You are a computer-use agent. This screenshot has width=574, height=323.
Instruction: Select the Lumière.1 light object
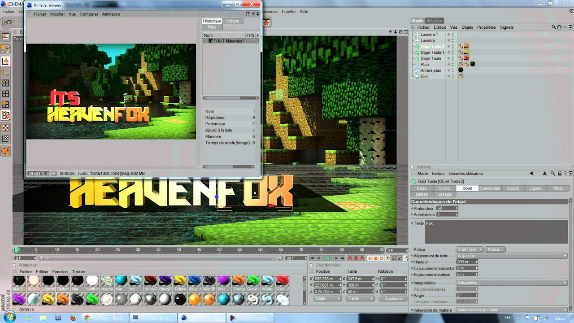429,35
